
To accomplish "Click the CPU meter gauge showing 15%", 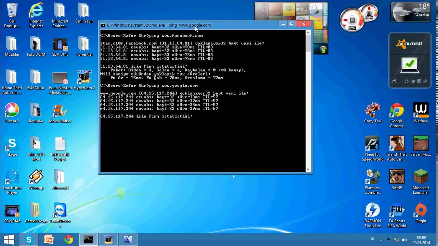I will [x=352, y=20].
